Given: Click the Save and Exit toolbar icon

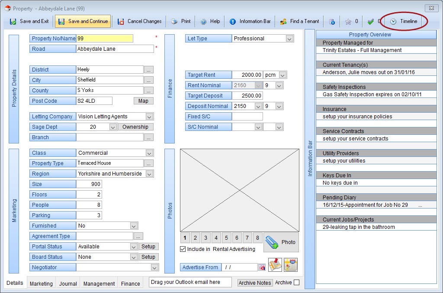Looking at the screenshot, I should 13,22.
